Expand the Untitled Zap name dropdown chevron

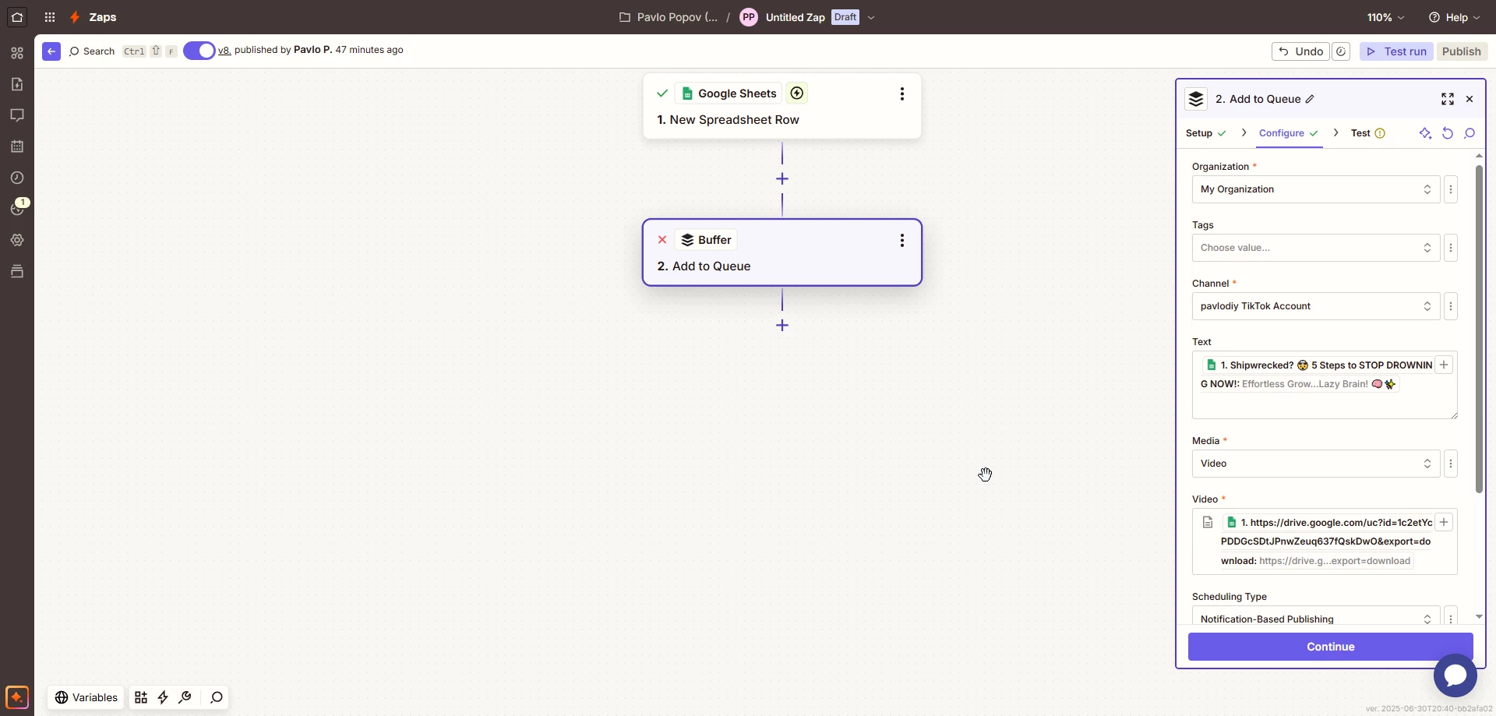point(871,17)
